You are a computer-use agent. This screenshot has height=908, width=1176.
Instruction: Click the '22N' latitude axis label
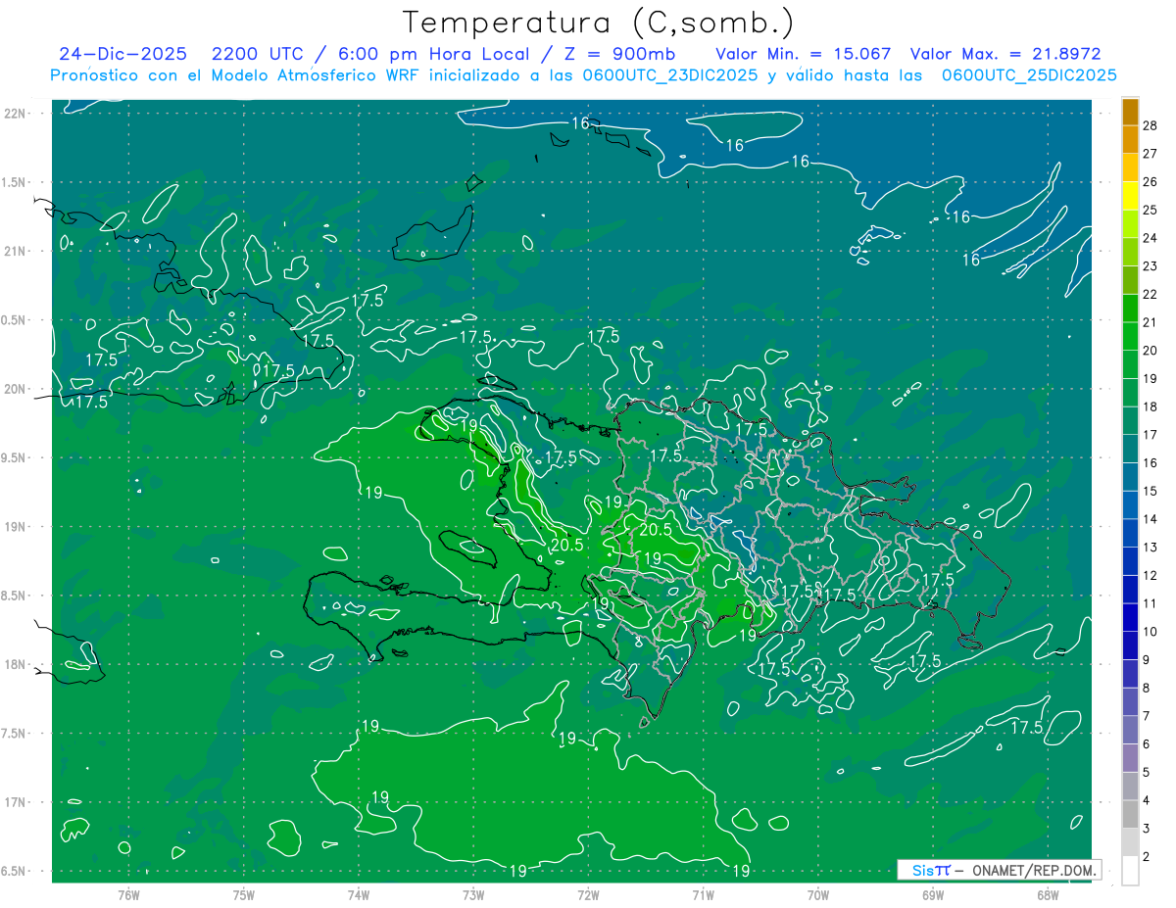pyautogui.click(x=15, y=114)
